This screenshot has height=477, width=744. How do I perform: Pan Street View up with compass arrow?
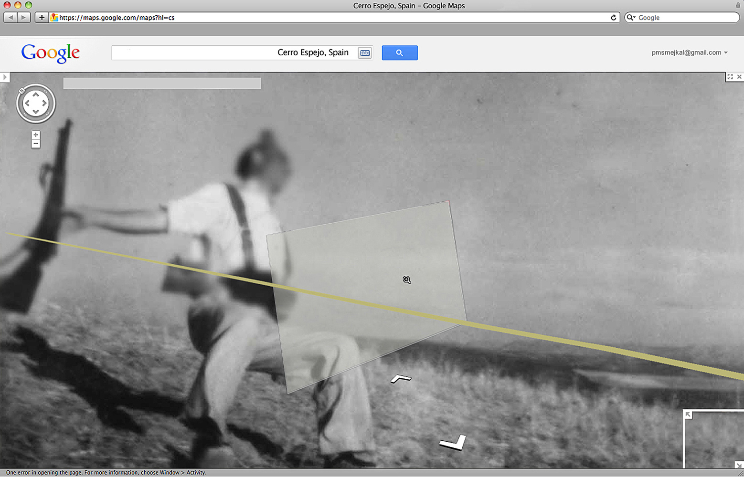click(36, 95)
